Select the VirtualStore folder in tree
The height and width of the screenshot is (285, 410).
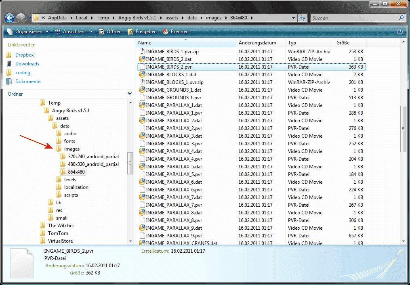click(61, 241)
